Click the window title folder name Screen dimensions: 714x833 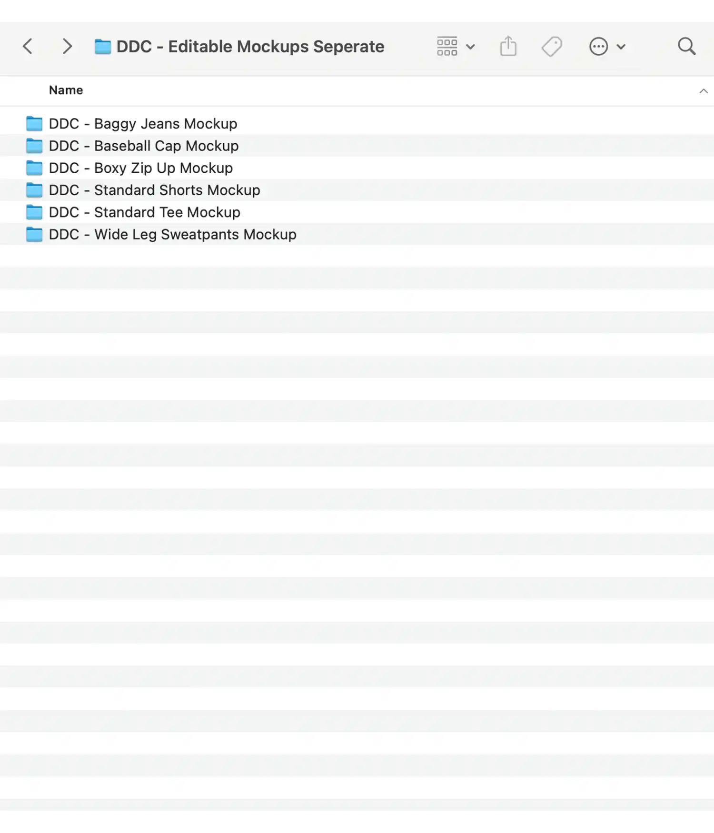250,47
